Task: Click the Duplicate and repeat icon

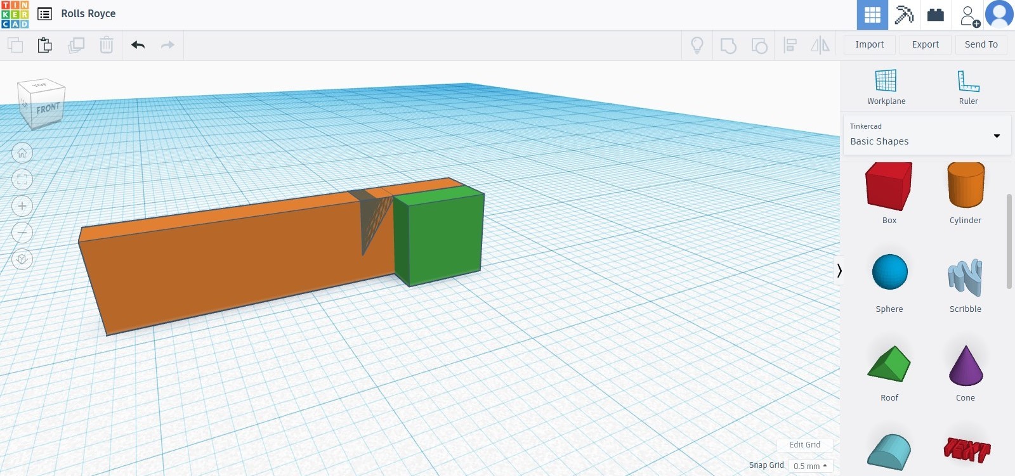Action: [76, 45]
